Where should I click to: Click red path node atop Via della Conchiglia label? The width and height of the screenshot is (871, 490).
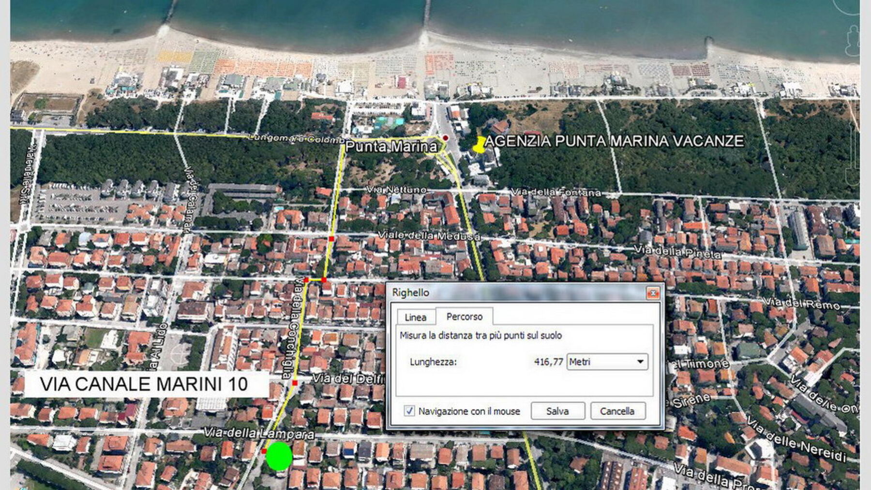306,280
